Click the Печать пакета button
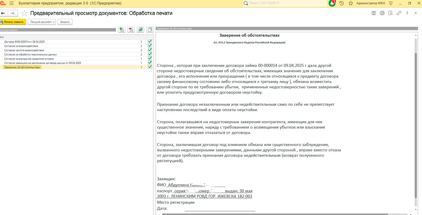 coord(13,22)
